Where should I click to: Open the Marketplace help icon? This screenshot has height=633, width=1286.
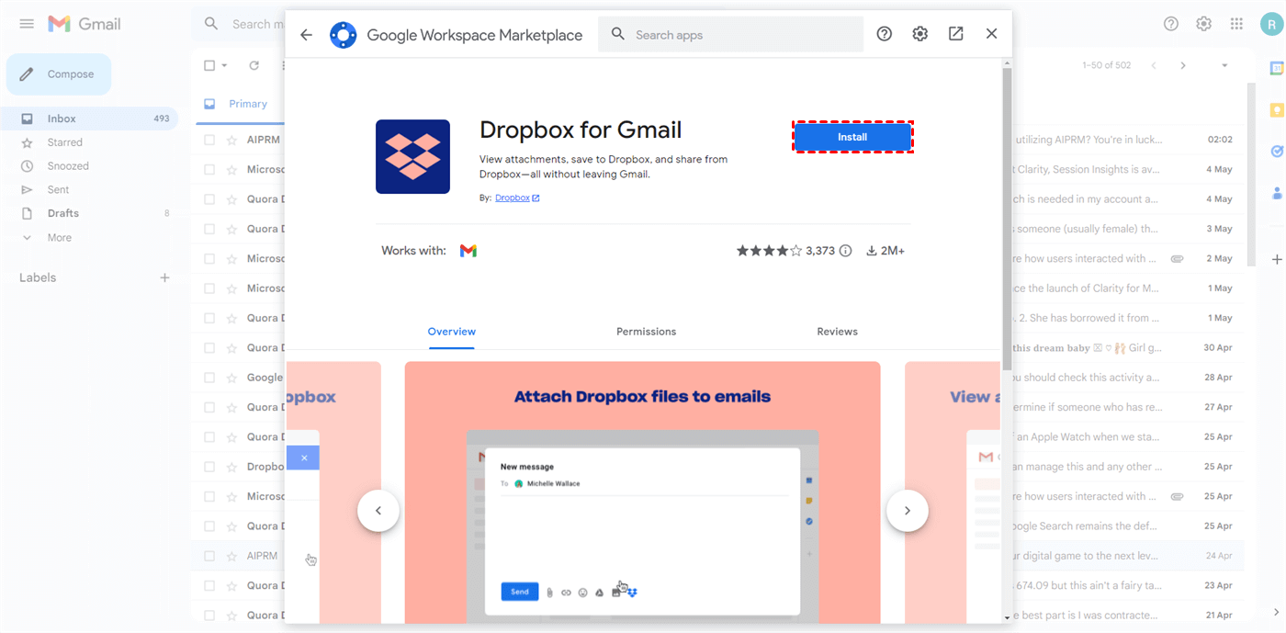pyautogui.click(x=885, y=34)
